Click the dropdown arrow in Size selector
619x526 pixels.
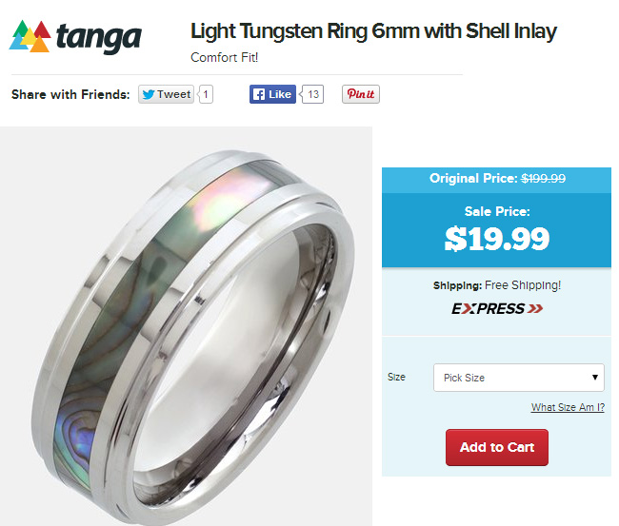pos(595,378)
